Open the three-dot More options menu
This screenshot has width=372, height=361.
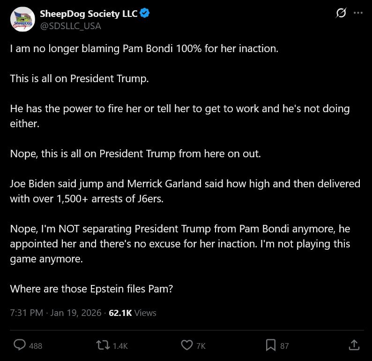(x=358, y=14)
